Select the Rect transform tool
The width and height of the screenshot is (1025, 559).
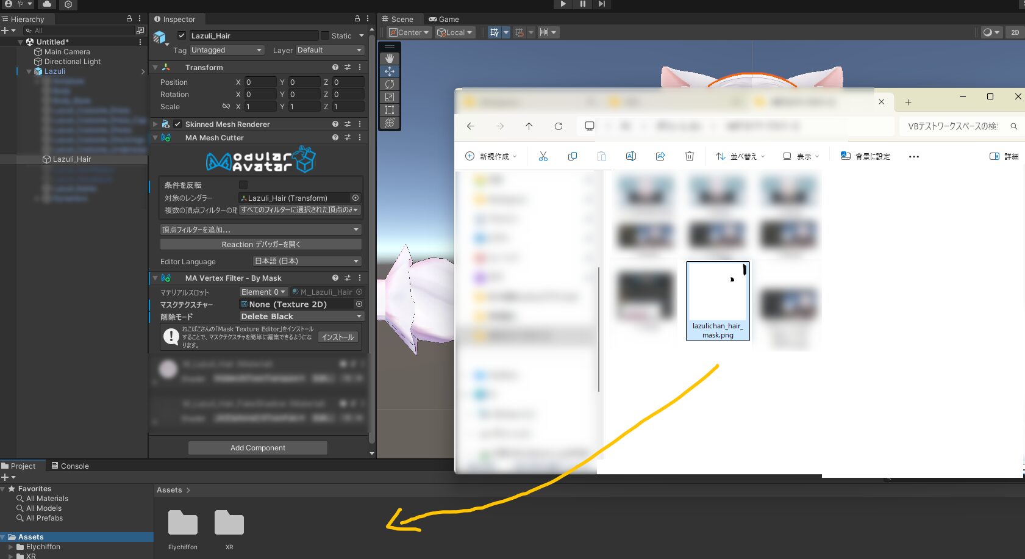(x=390, y=110)
